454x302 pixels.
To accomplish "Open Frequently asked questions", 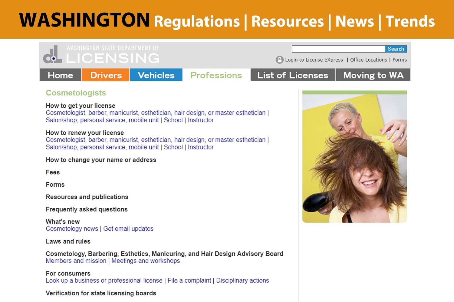I will click(x=87, y=209).
